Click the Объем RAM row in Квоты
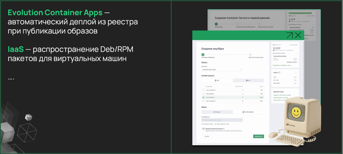The width and height of the screenshot is (343, 154). click(x=285, y=83)
